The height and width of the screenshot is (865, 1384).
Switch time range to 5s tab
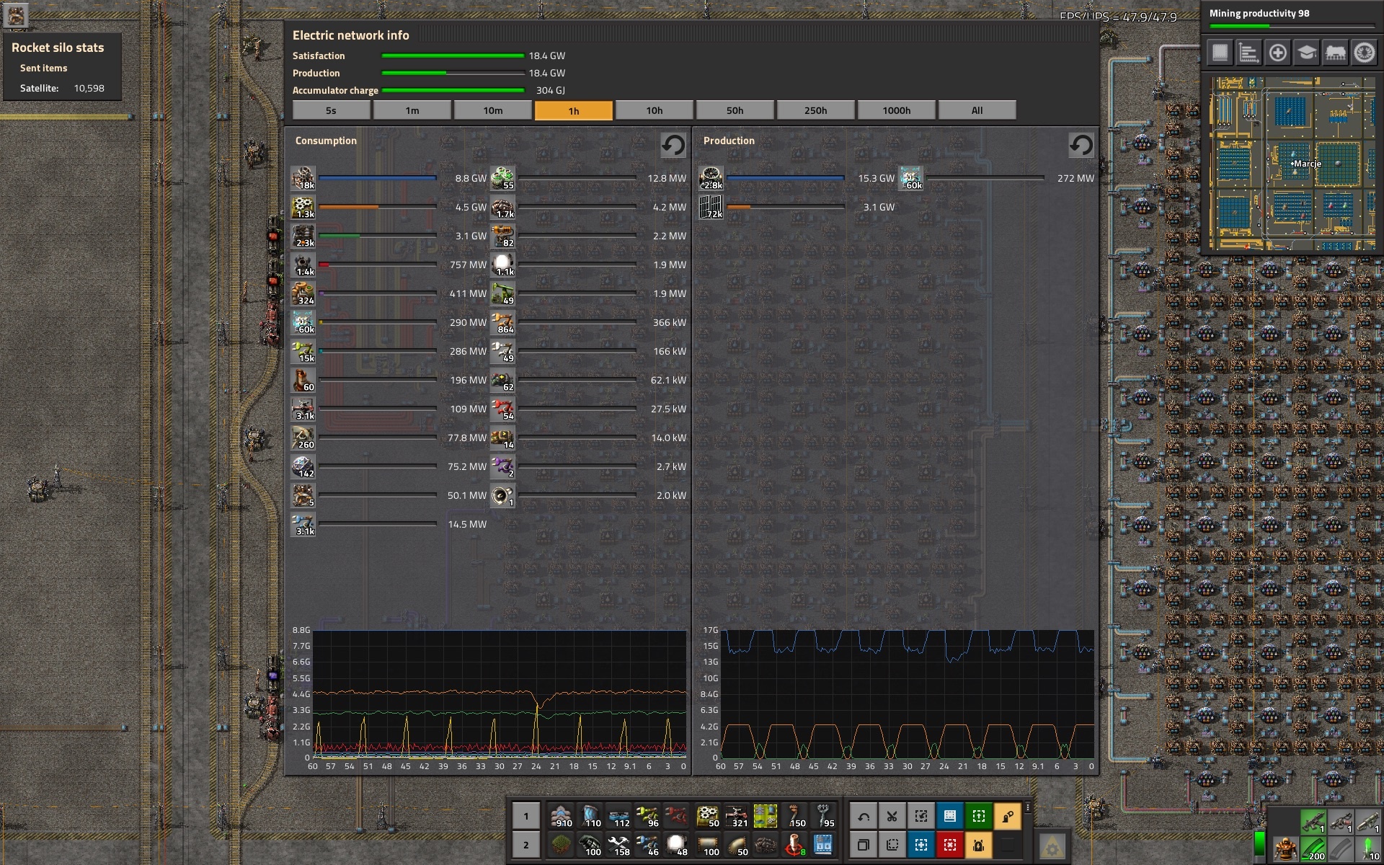pyautogui.click(x=331, y=110)
